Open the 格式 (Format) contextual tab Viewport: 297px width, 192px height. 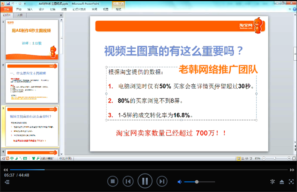118,9
